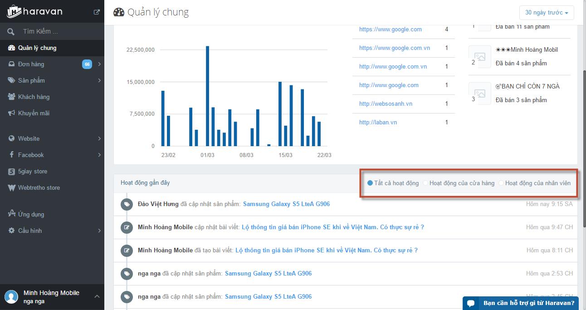586x310 pixels.
Task: Click the Sản phẩm tag icon
Action: [11, 80]
